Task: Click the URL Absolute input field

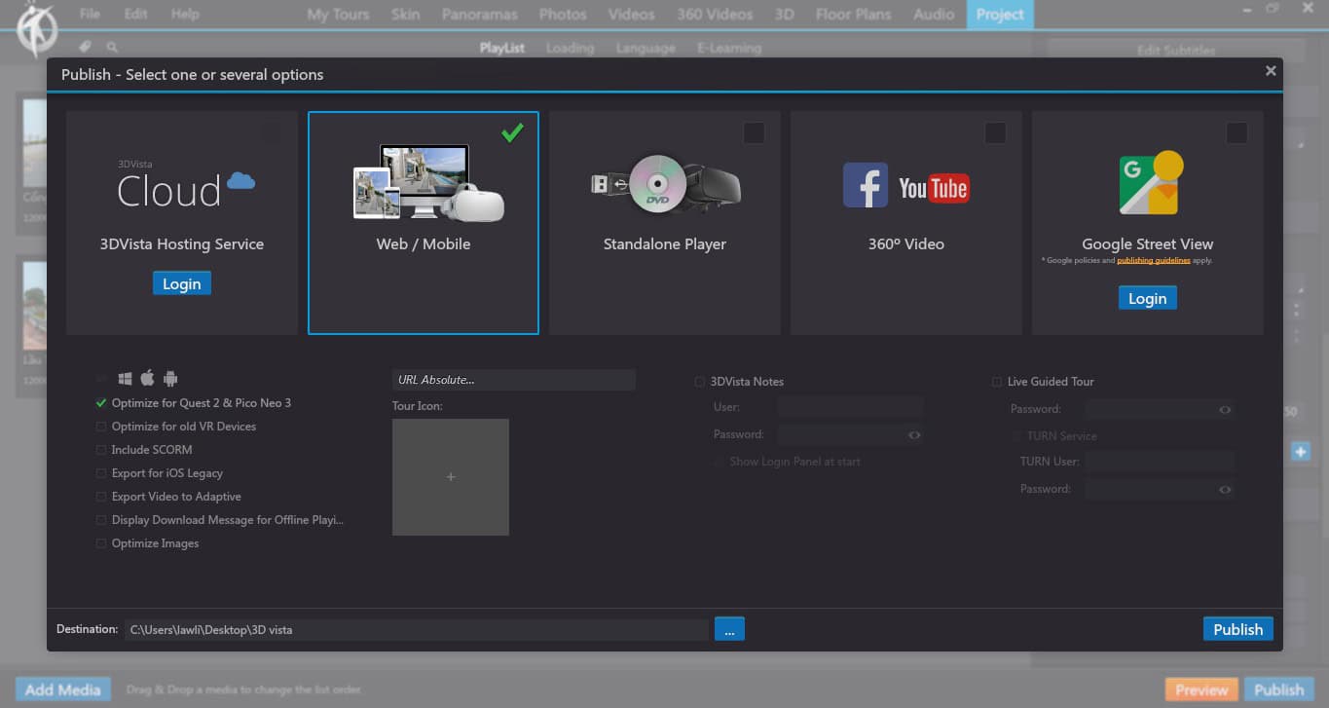Action: tap(514, 380)
